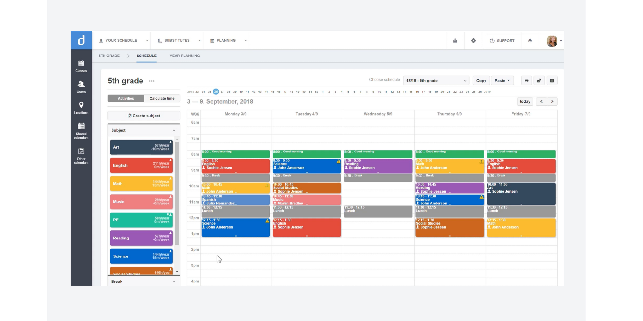
Task: Open the Classes sidebar section
Action: tap(81, 66)
